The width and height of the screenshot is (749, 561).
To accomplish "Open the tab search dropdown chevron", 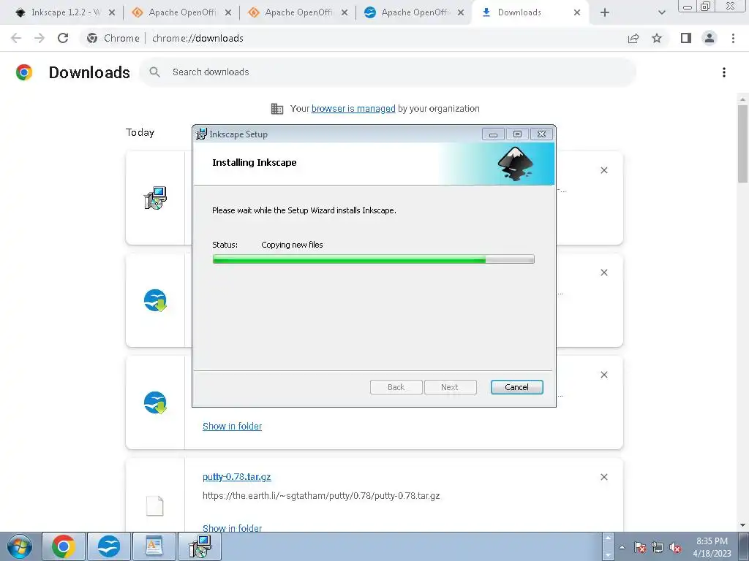I will 661,12.
